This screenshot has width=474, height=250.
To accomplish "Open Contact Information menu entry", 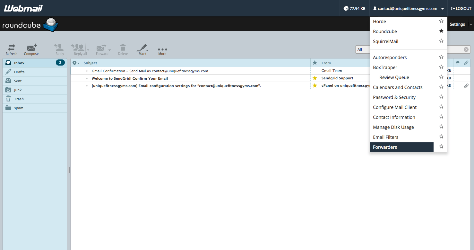I will (x=402, y=117).
